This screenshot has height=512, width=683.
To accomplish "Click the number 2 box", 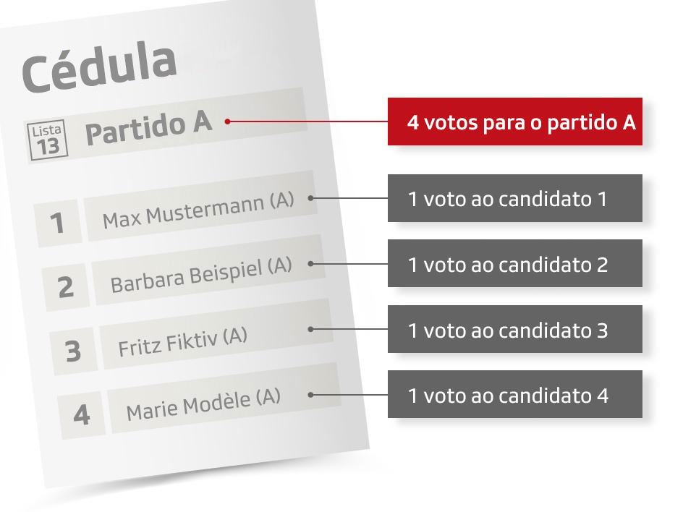I will (x=66, y=287).
